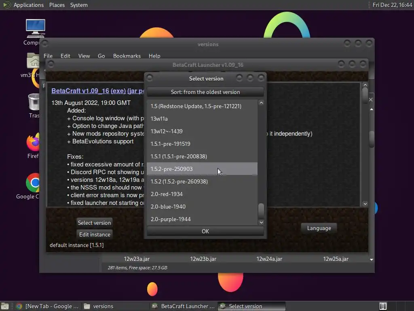The width and height of the screenshot is (414, 311).
Task: Open Edit menu in versions window
Action: pos(65,56)
